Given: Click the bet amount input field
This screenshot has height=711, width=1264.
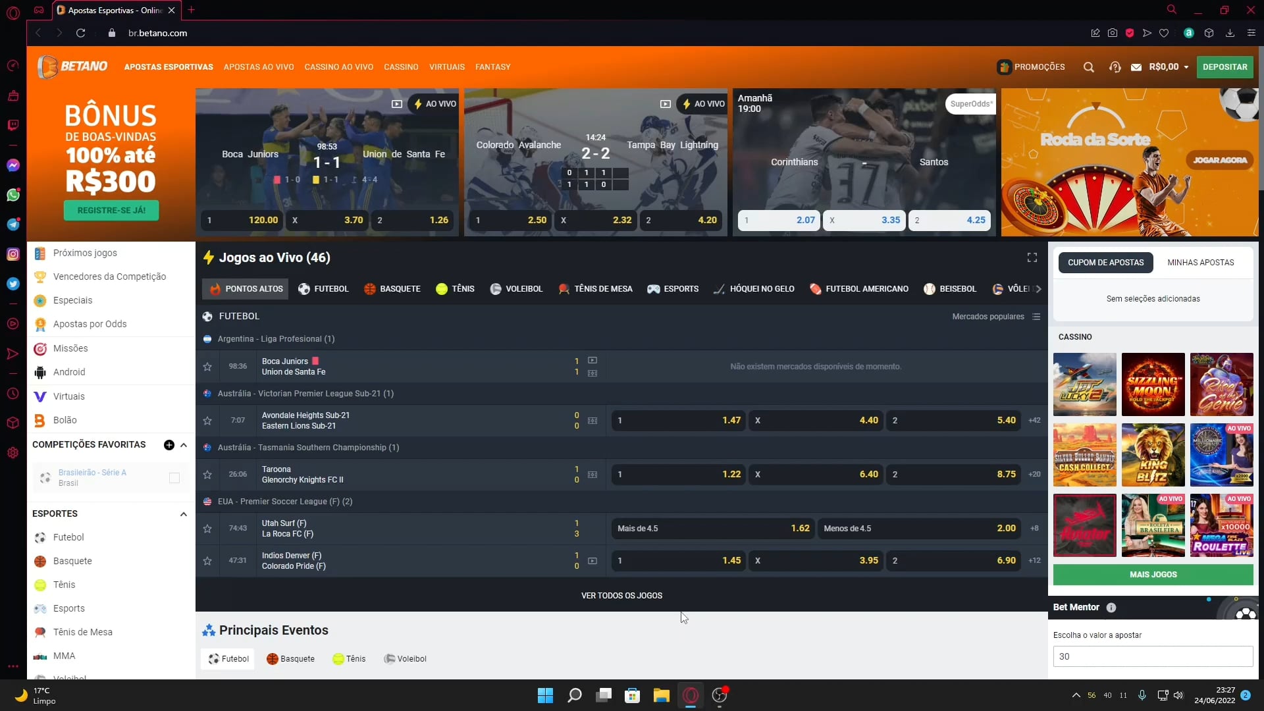Looking at the screenshot, I should tap(1152, 656).
